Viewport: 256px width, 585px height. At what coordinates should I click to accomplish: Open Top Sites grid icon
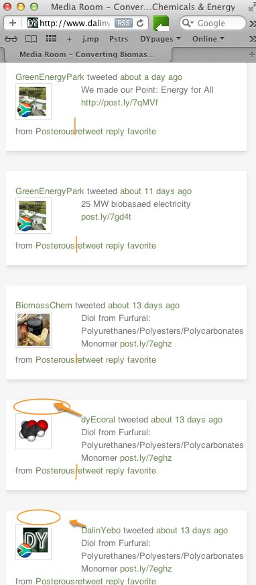(51, 39)
